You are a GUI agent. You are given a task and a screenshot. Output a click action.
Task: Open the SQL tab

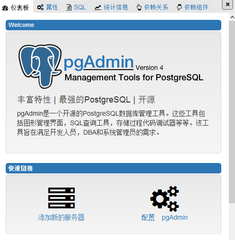[76, 7]
